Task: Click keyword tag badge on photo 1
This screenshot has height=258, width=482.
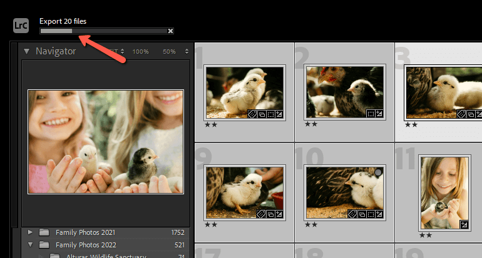Action: click(x=250, y=114)
